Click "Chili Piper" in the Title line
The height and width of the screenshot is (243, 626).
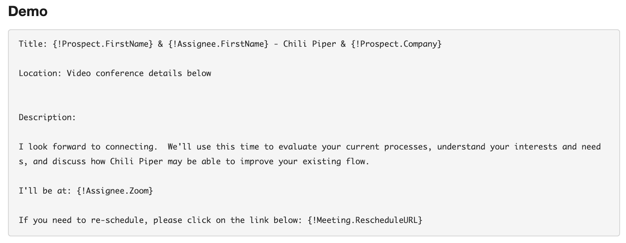coord(309,44)
